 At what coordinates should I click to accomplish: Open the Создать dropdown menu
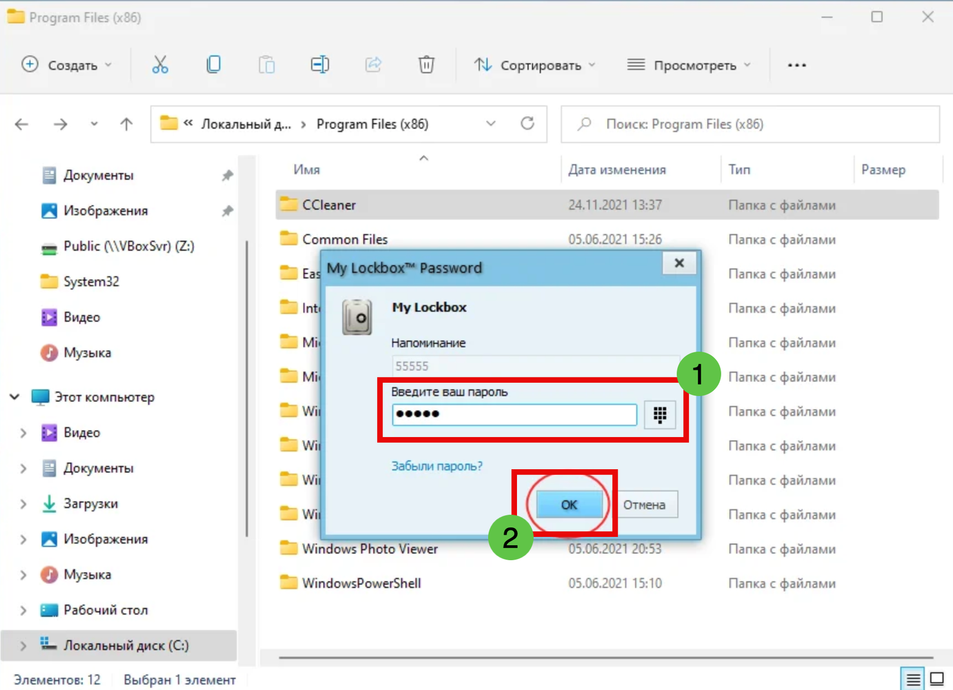point(66,65)
